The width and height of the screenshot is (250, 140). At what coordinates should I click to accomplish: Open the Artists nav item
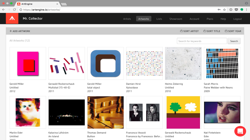coord(127,19)
